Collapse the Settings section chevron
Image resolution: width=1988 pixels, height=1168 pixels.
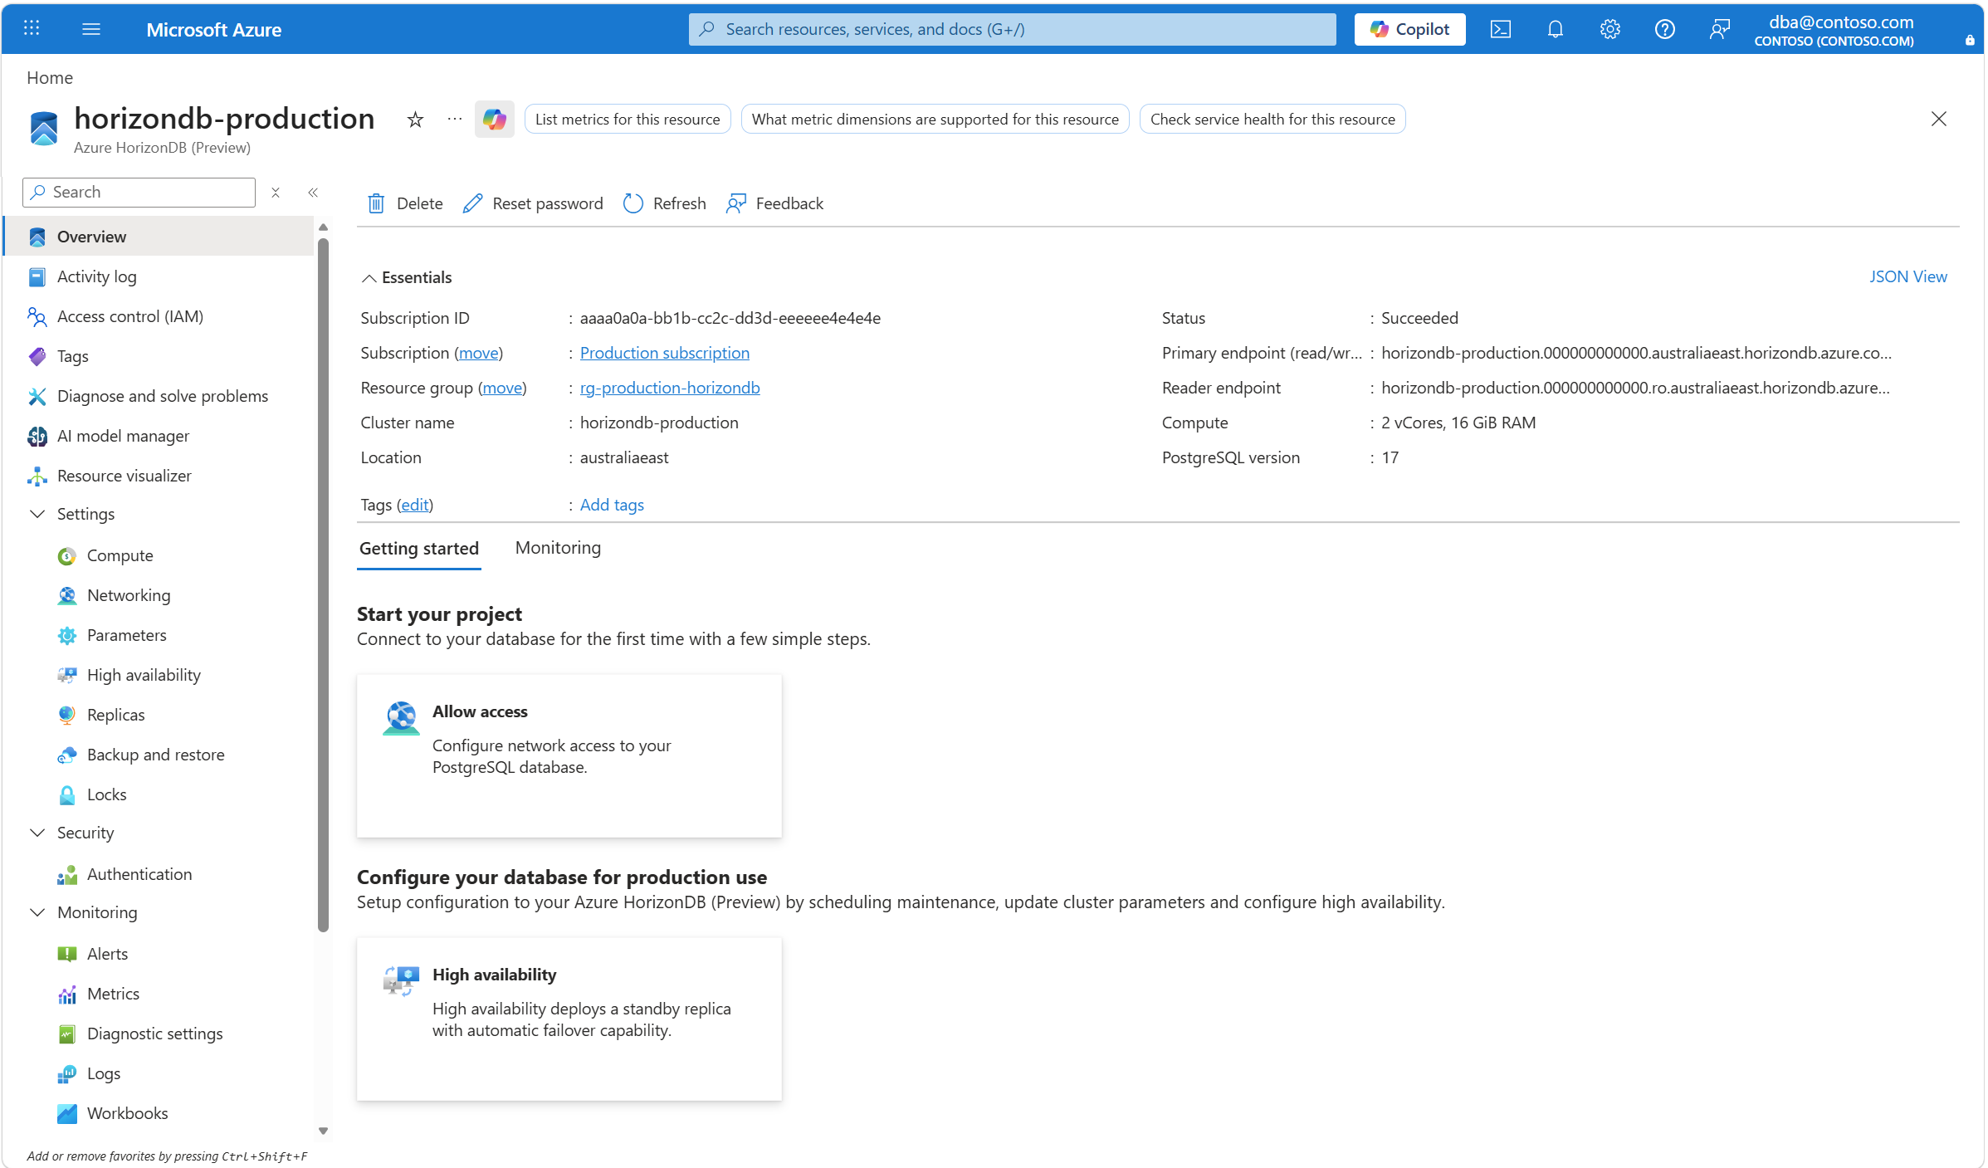pos(37,514)
